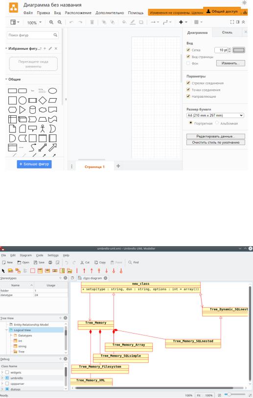Click the Изменить... button
Screen dimensions: 253x398
(x=230, y=63)
